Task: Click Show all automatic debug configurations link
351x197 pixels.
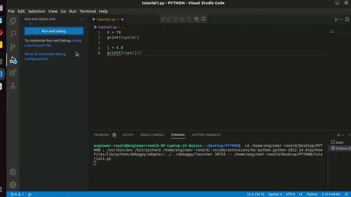Action: point(45,56)
